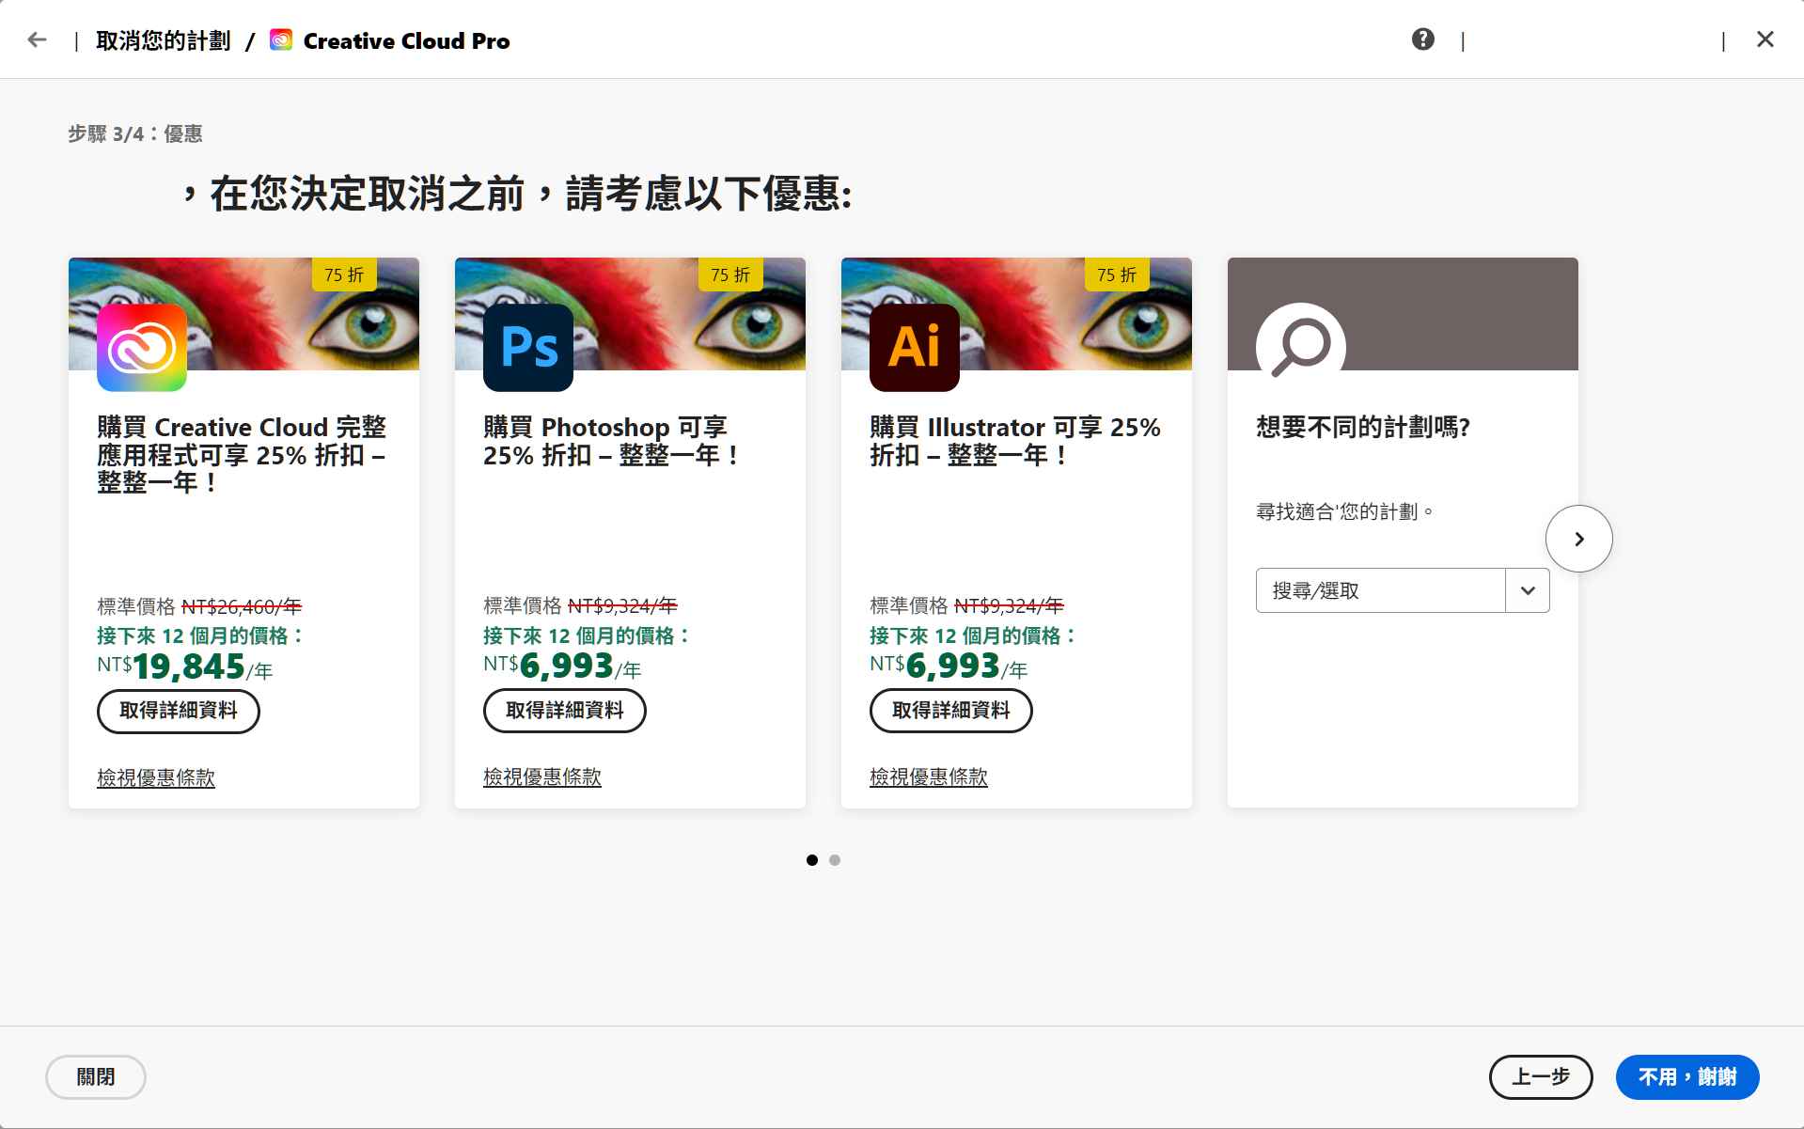This screenshot has width=1804, height=1129.
Task: Click the NT$19,845/年 price
Action: tap(185, 666)
